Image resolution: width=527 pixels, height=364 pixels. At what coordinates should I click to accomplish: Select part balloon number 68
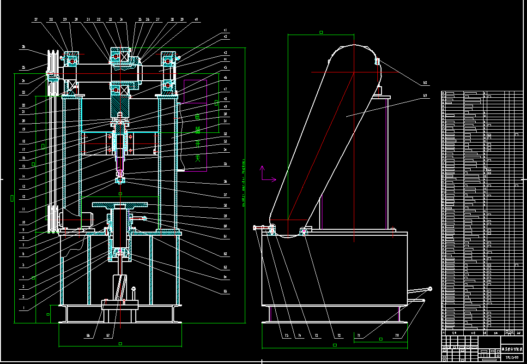point(425,82)
